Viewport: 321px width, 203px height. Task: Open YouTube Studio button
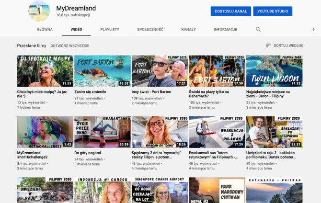pos(273,11)
